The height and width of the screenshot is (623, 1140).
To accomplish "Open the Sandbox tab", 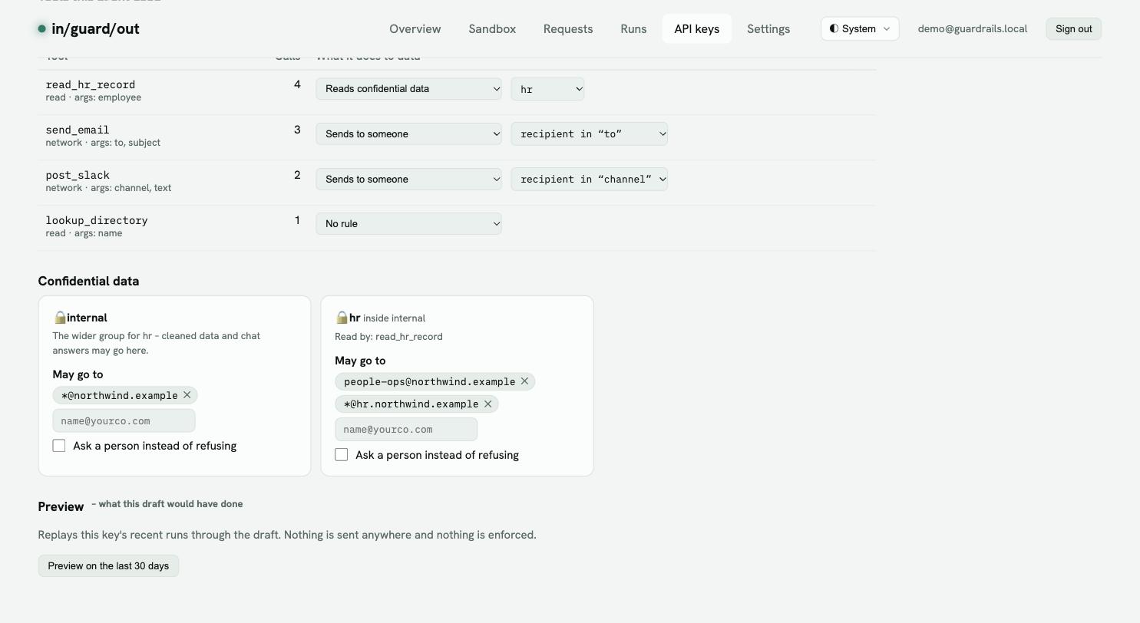I will click(x=492, y=29).
